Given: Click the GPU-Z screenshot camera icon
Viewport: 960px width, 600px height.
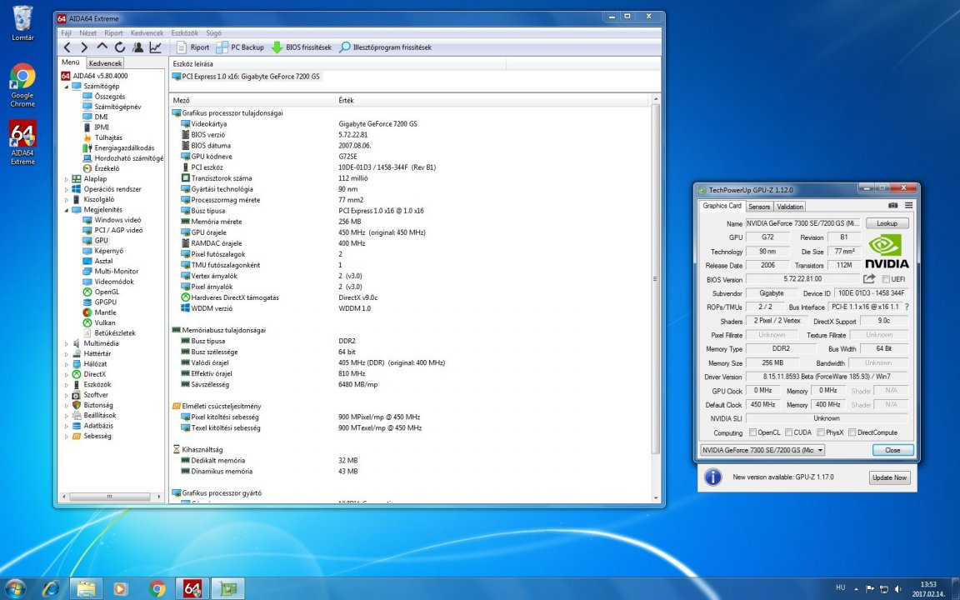Looking at the screenshot, I should [x=893, y=205].
